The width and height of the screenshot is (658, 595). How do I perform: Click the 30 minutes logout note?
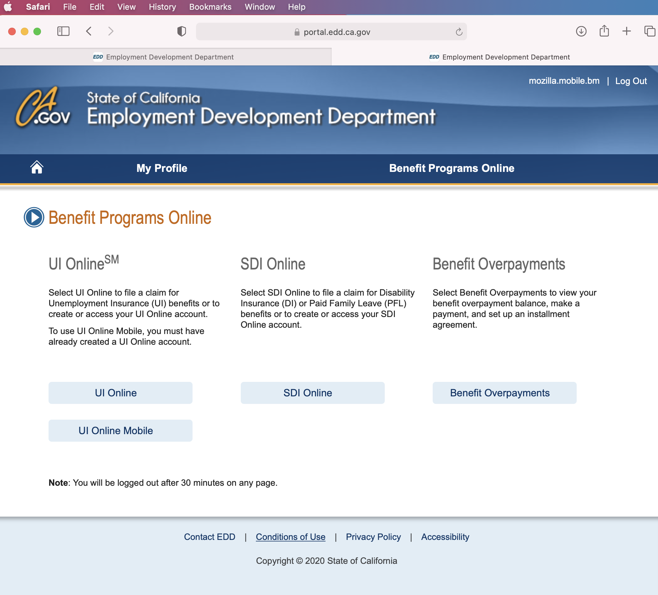[x=163, y=483]
